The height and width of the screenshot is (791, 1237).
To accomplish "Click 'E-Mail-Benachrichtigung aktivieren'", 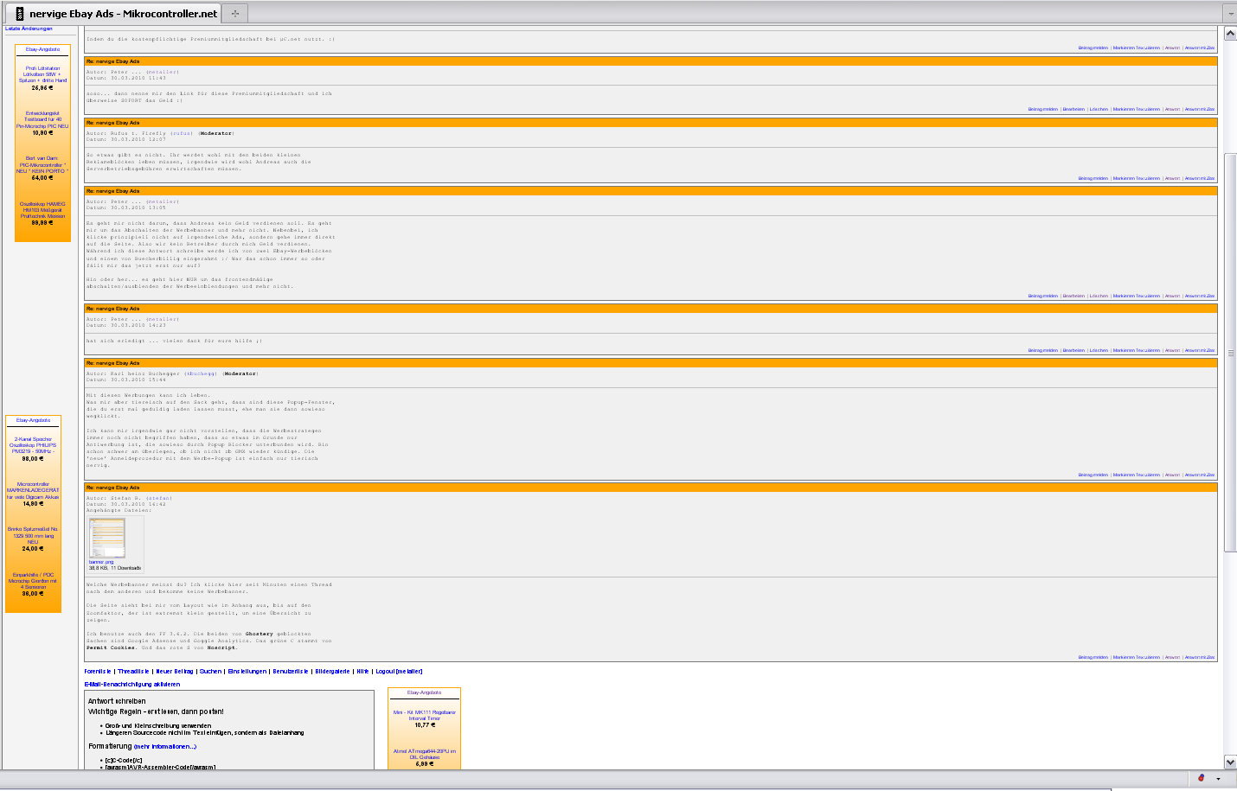I will point(132,685).
